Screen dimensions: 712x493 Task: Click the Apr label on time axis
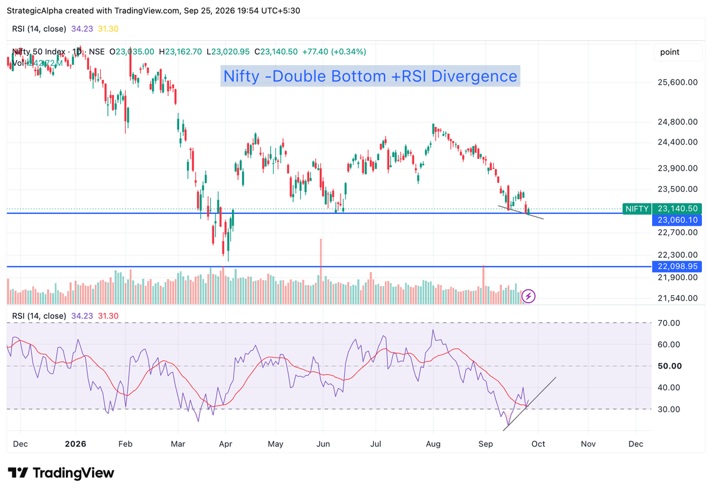point(225,444)
